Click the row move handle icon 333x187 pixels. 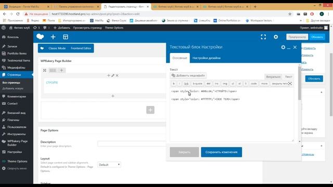tap(45, 70)
